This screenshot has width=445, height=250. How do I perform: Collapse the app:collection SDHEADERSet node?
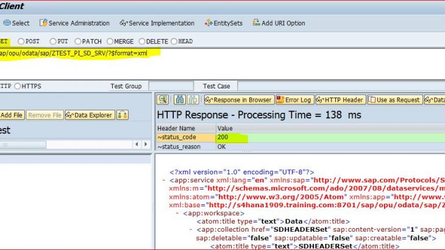(x=191, y=229)
